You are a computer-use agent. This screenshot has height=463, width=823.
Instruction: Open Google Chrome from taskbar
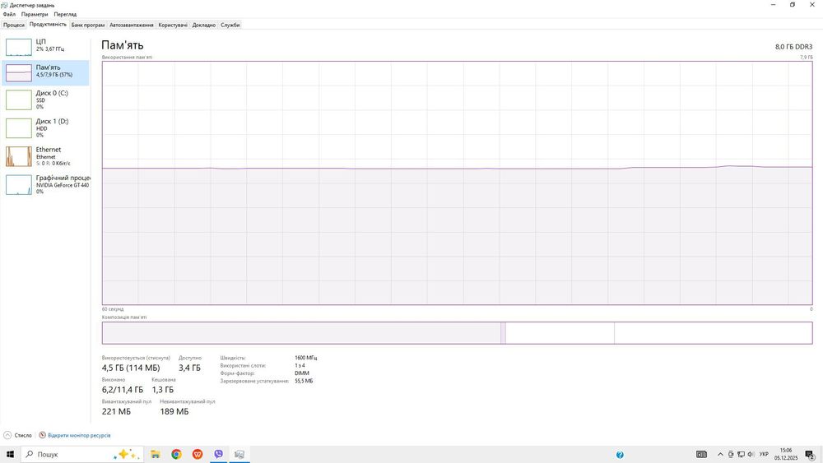(176, 455)
